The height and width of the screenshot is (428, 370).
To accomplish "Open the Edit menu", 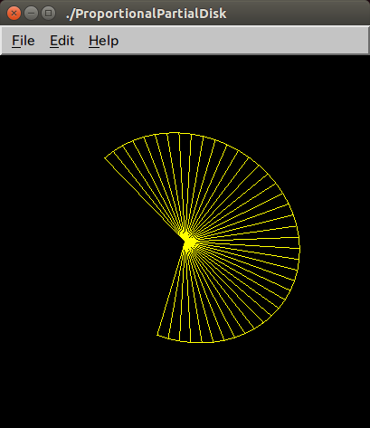I will tap(62, 41).
